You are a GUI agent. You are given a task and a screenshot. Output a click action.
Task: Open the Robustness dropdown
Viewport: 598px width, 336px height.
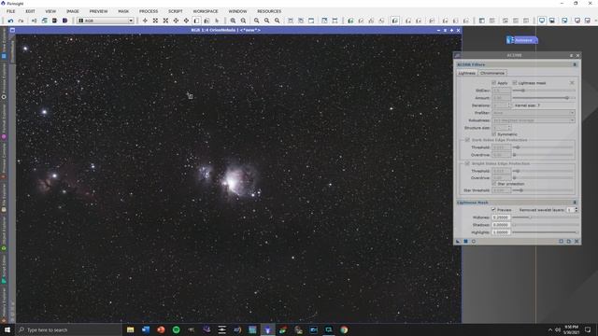click(x=534, y=120)
